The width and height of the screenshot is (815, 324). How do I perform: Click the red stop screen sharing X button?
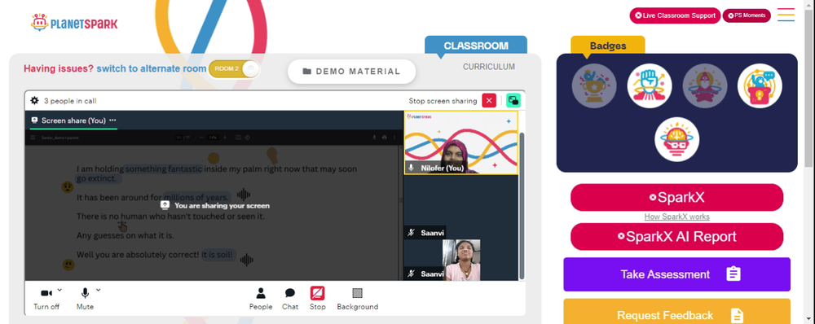[489, 101]
